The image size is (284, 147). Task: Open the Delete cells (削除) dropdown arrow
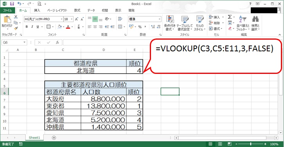point(223,23)
